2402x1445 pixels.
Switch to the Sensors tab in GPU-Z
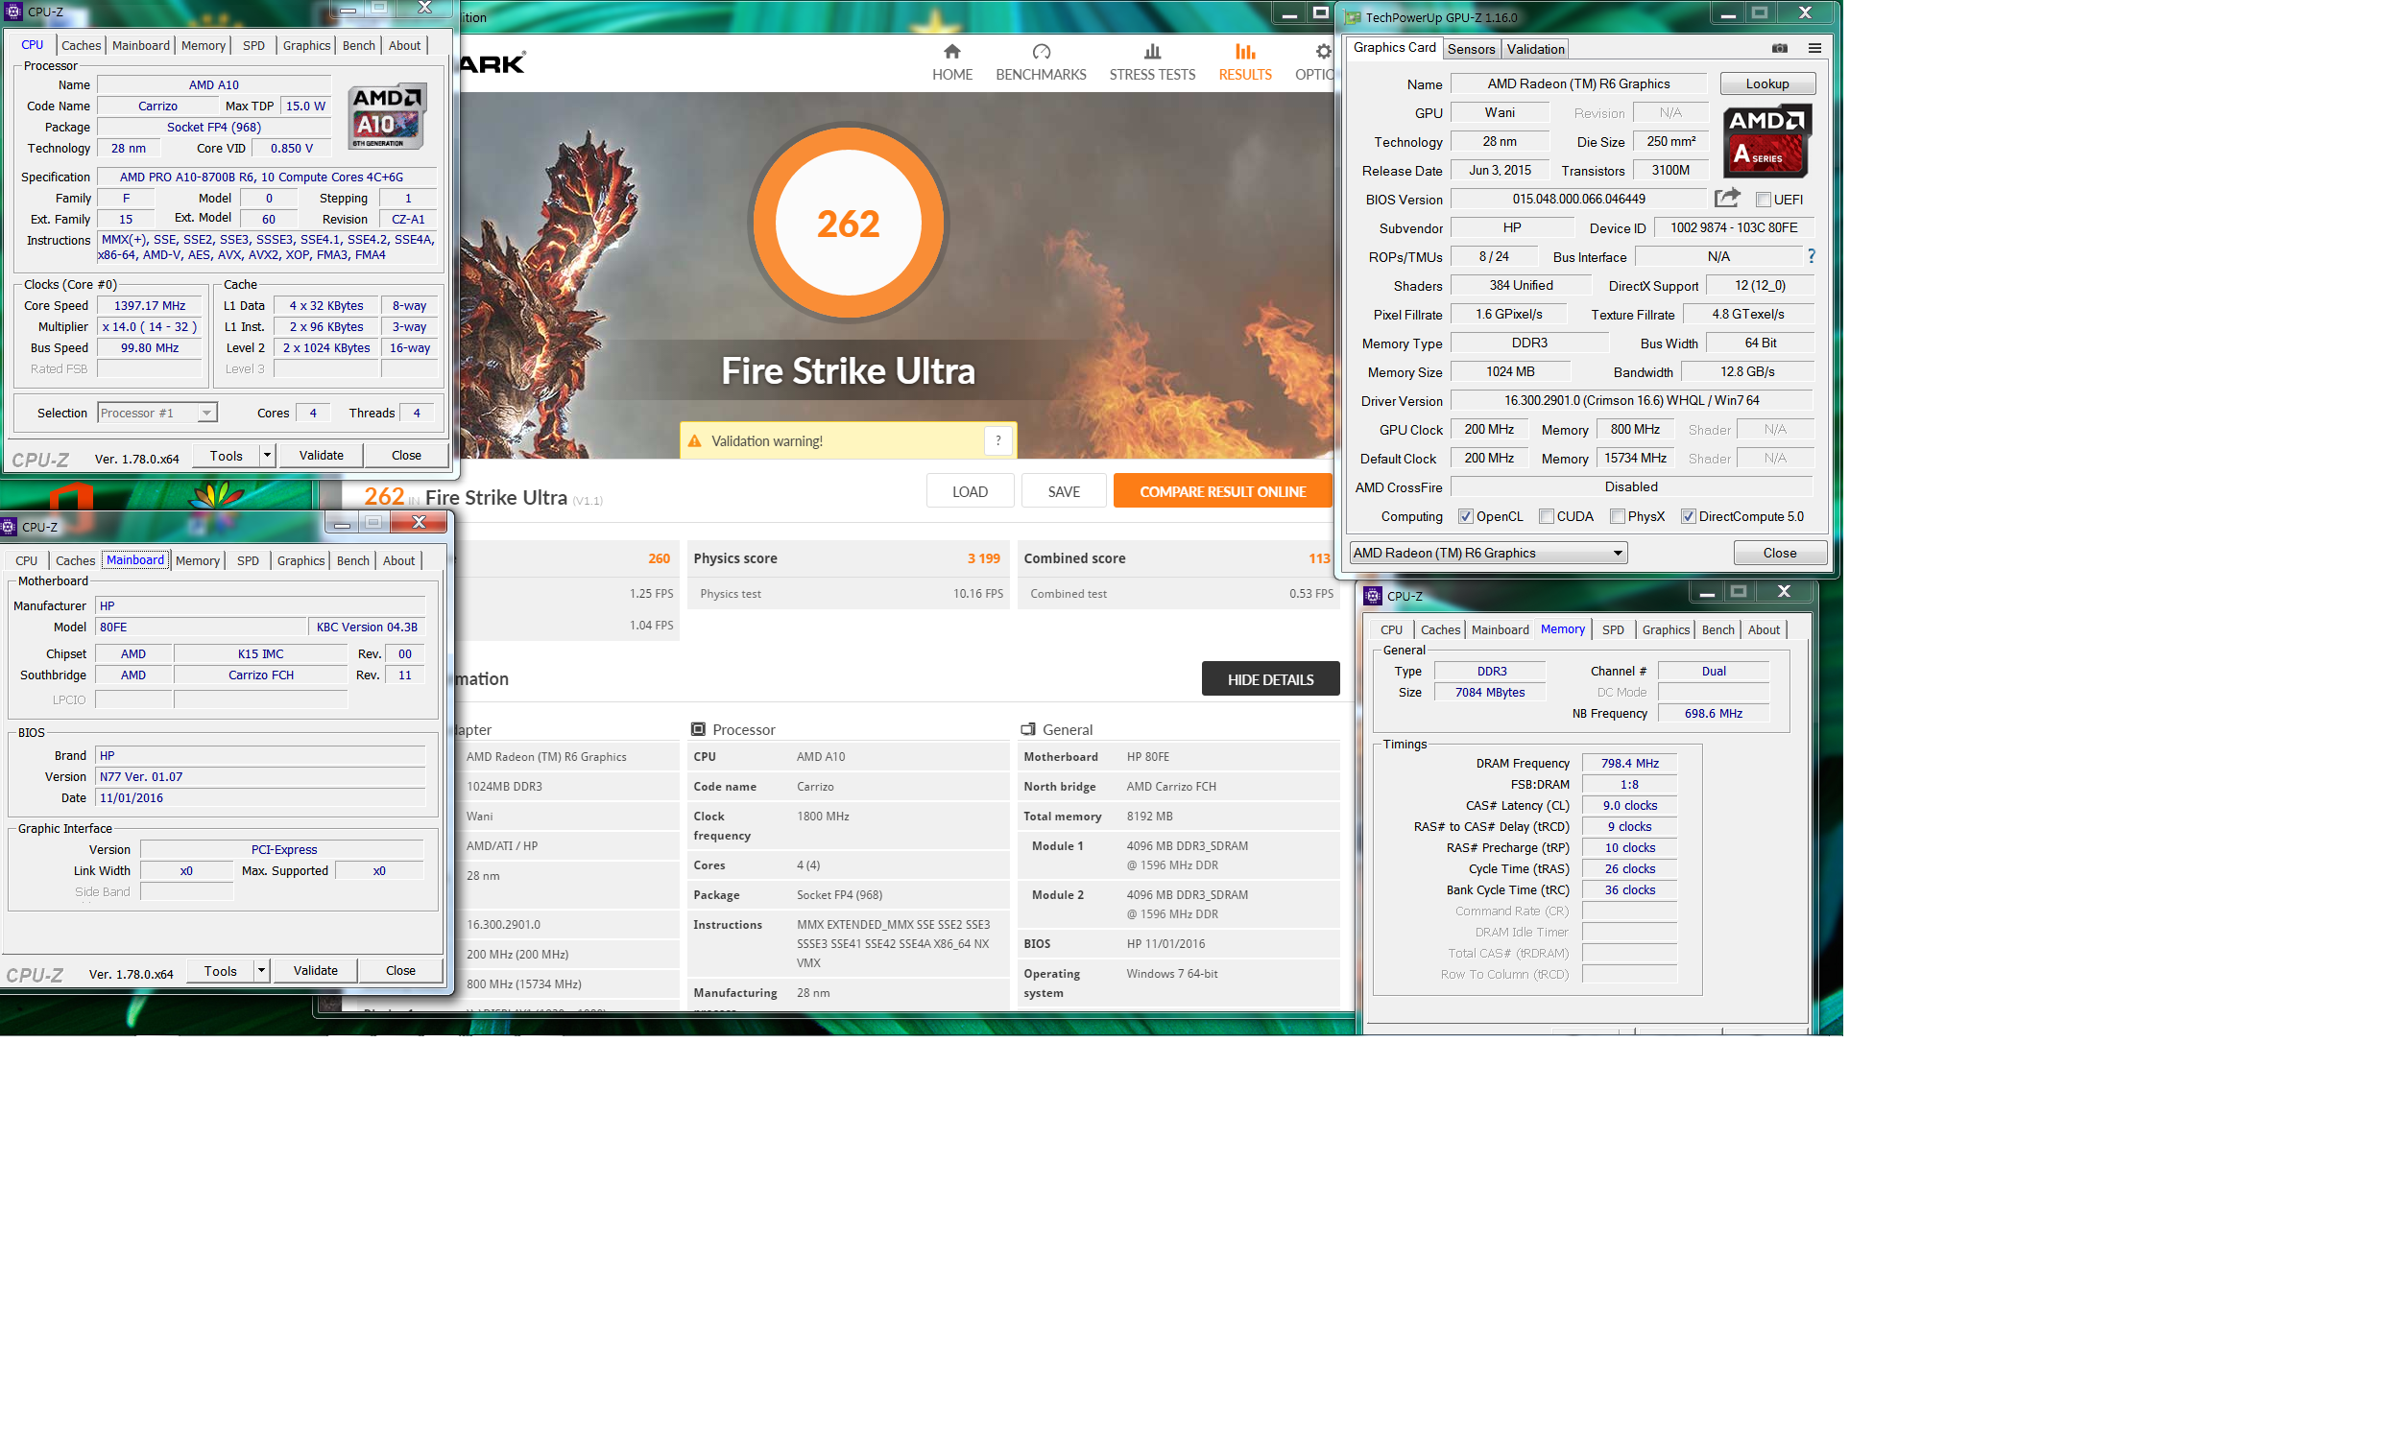point(1470,49)
